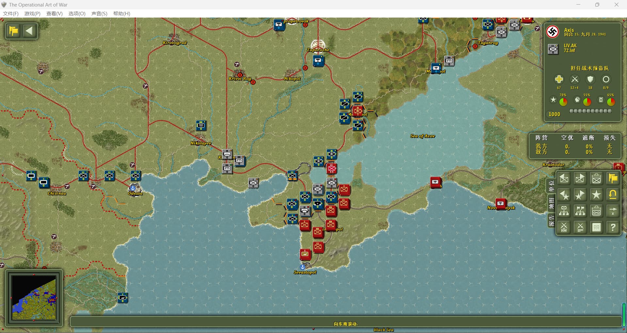This screenshot has height=333, width=627.
Task: Click the row of grey squares bar
Action: (x=590, y=111)
